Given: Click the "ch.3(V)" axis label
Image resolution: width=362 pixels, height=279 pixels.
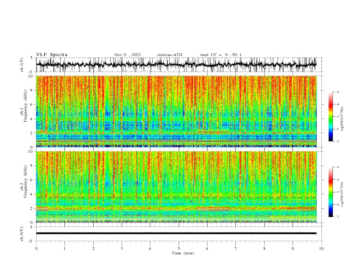Looking at the screenshot, I should click(x=22, y=234).
